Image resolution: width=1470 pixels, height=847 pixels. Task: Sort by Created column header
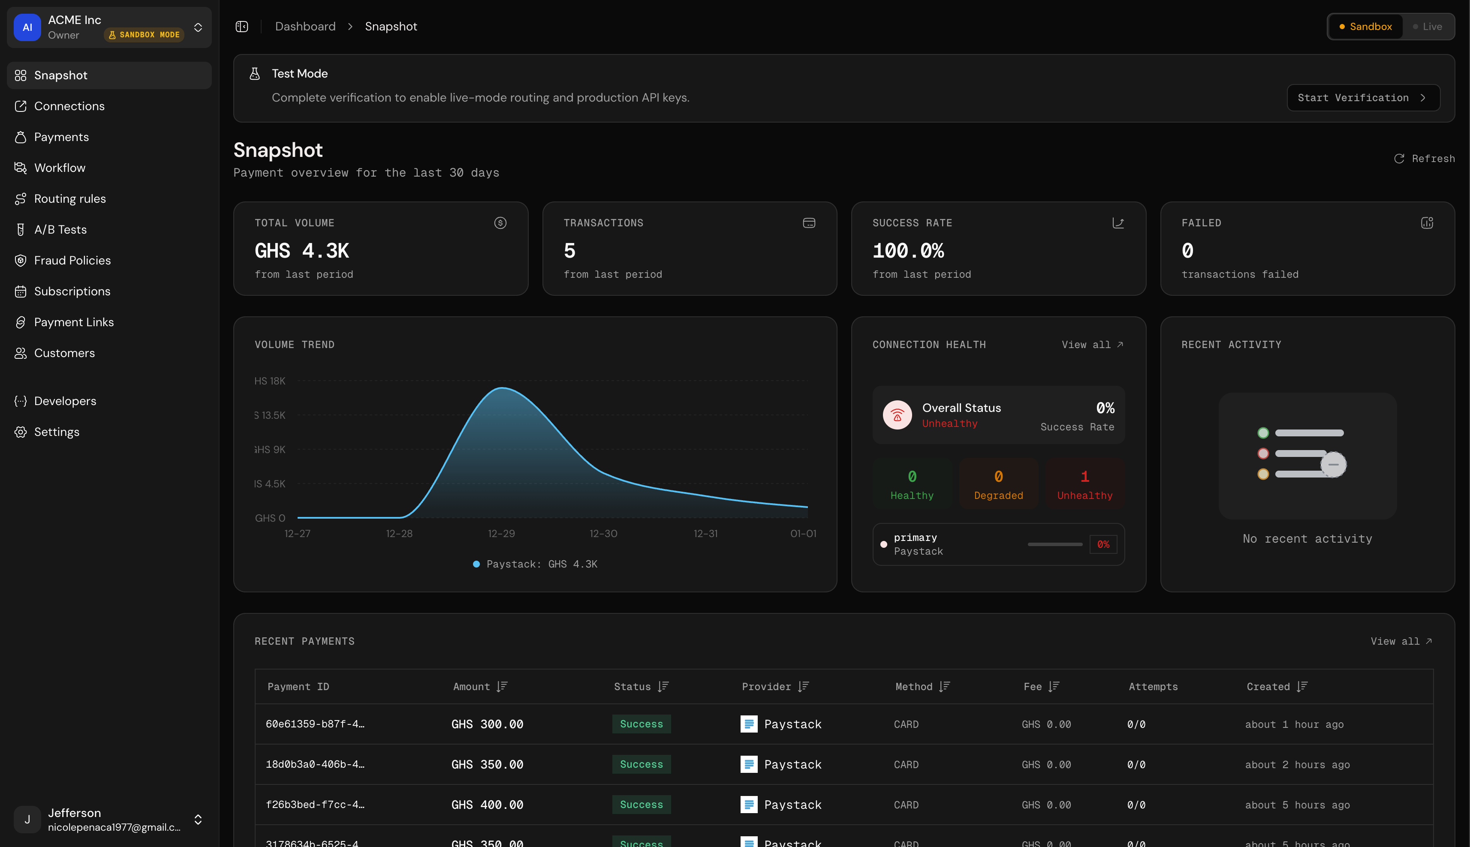coord(1276,686)
